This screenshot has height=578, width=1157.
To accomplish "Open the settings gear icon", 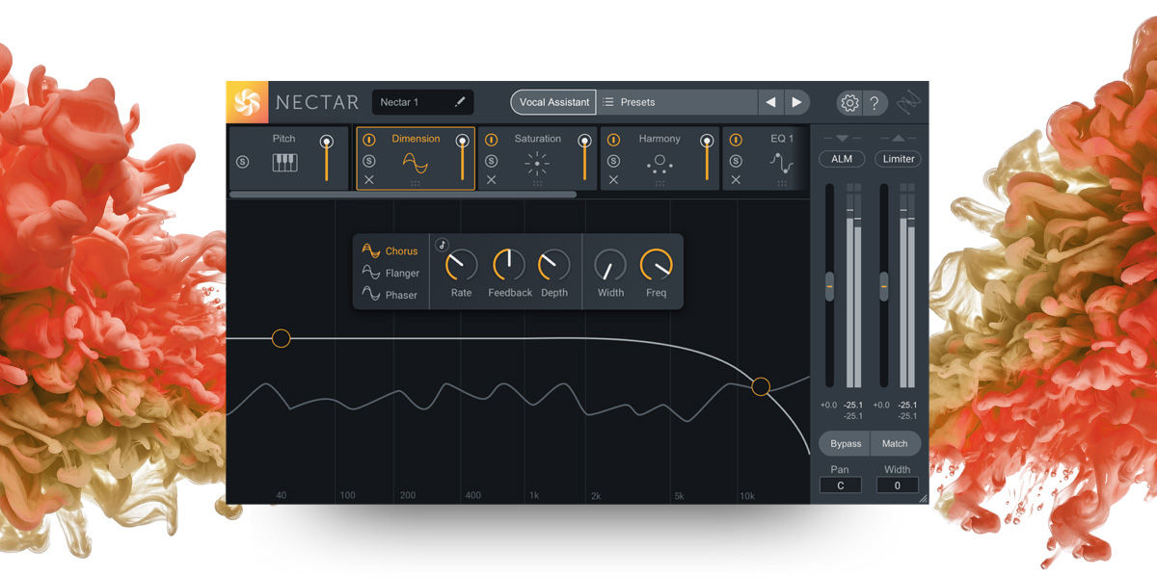I will click(849, 103).
